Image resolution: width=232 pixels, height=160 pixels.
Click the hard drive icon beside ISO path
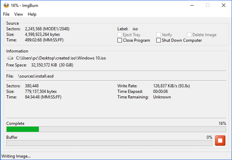11,58
